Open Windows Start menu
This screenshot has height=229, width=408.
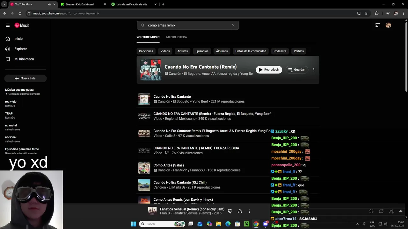coord(134,224)
